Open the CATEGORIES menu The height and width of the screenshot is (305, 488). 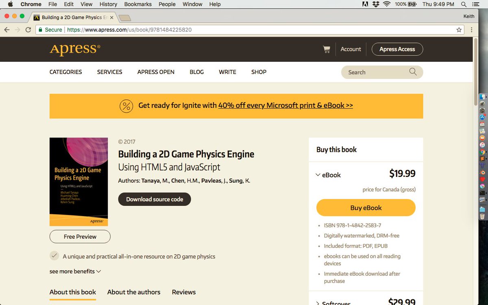coord(66,72)
